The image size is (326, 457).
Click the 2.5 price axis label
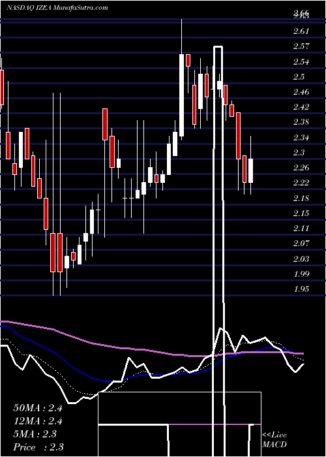click(x=299, y=77)
